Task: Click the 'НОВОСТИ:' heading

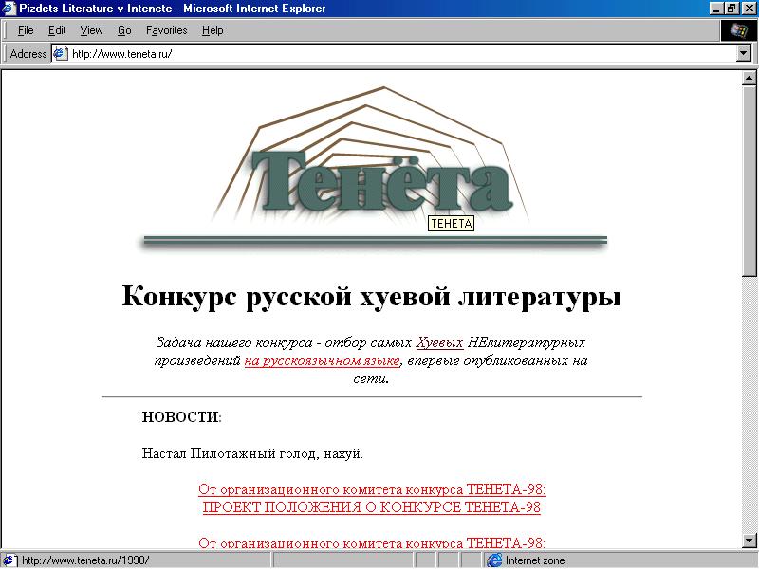Action: coord(181,416)
